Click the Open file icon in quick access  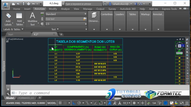click(x=19, y=4)
